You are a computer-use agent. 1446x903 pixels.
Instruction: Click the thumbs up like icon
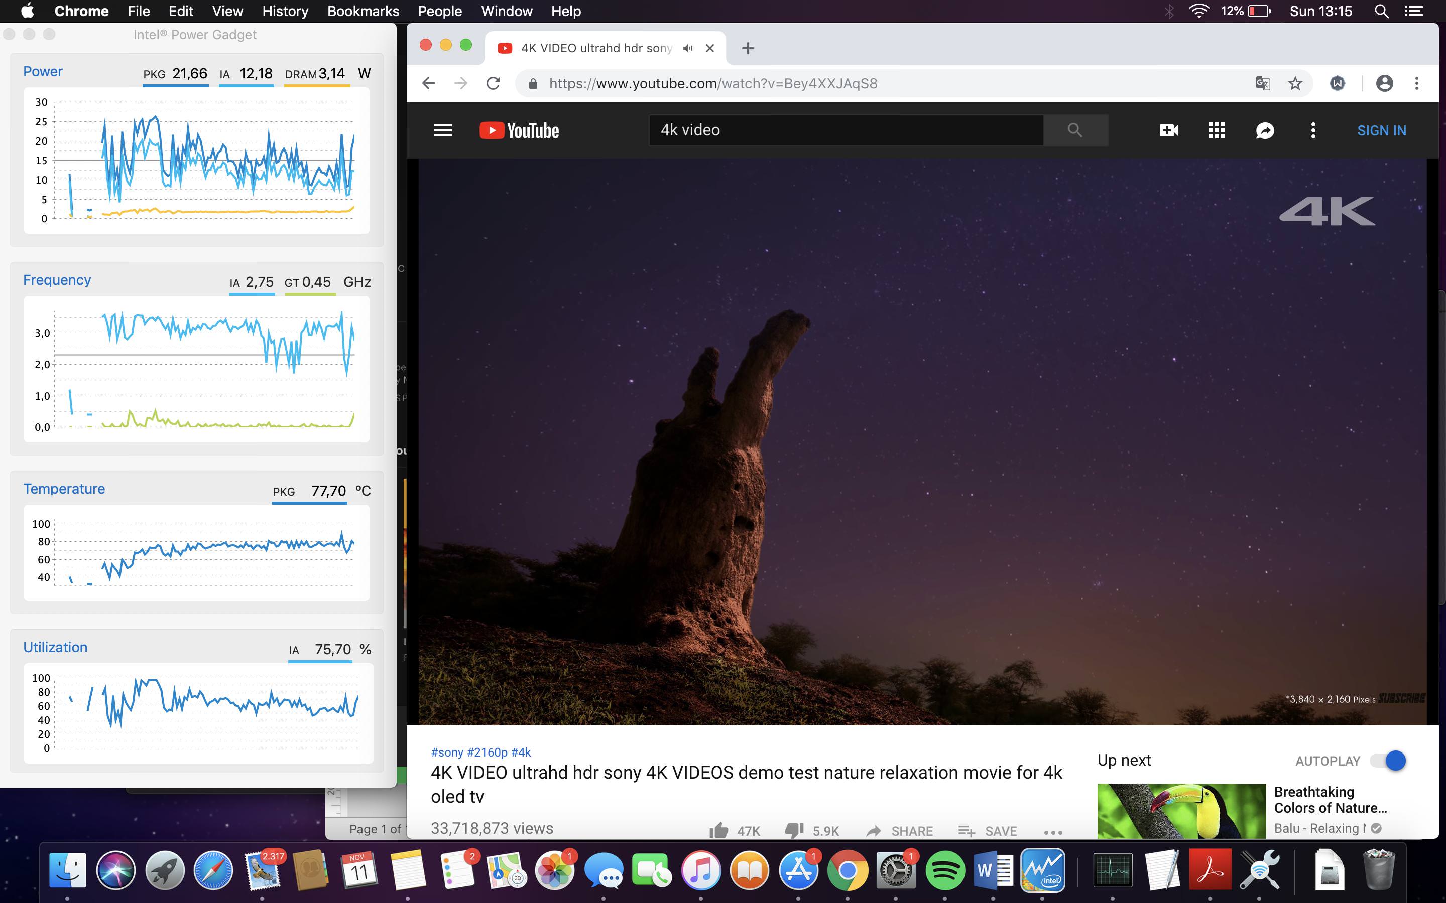coord(719,830)
